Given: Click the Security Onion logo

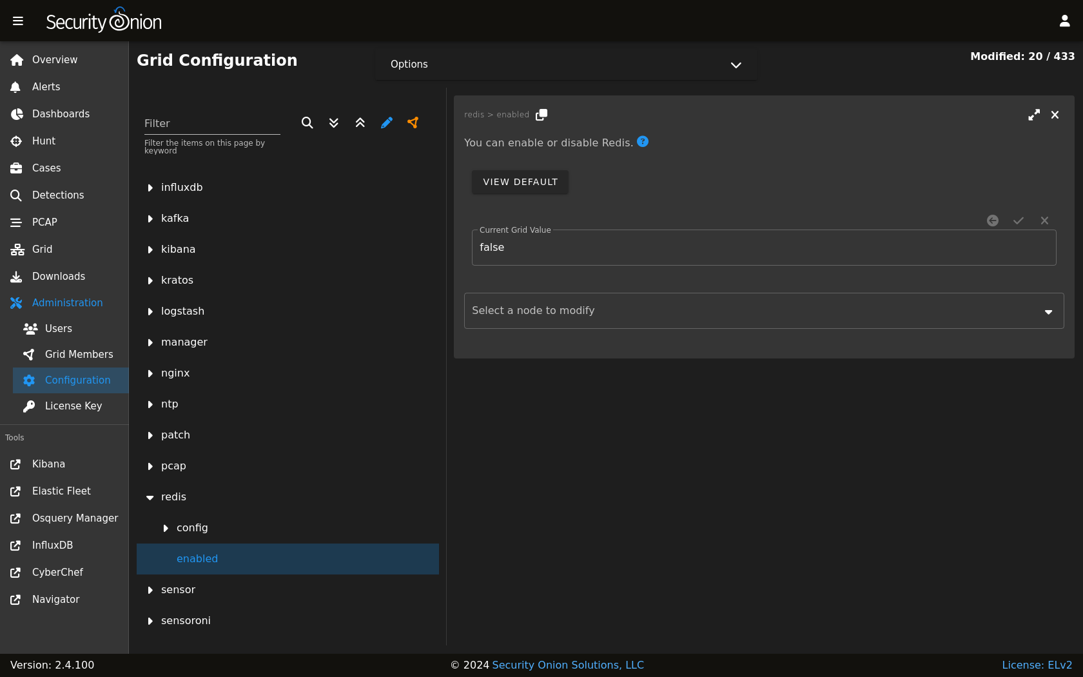Looking at the screenshot, I should 104,21.
